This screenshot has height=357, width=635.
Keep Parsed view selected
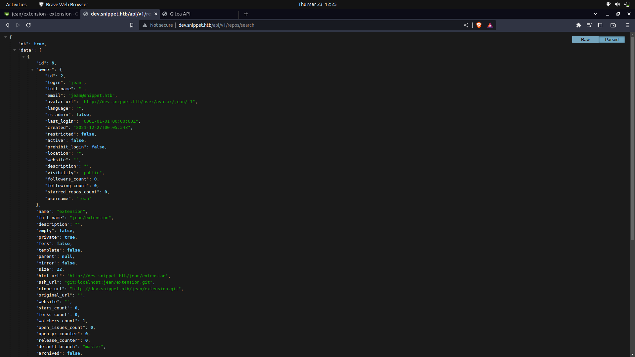tap(612, 39)
